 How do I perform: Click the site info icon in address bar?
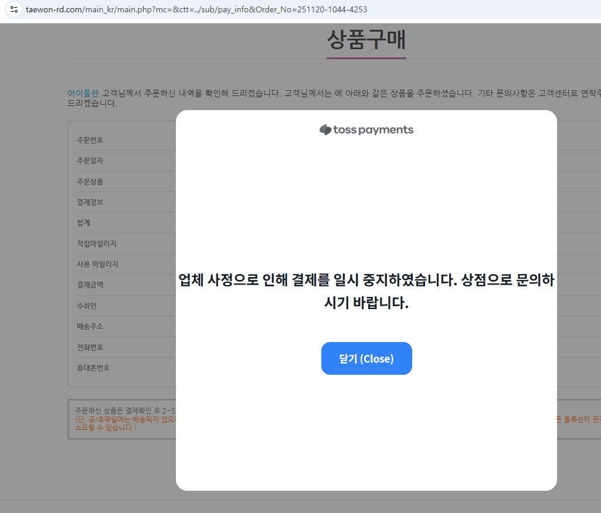tap(14, 9)
